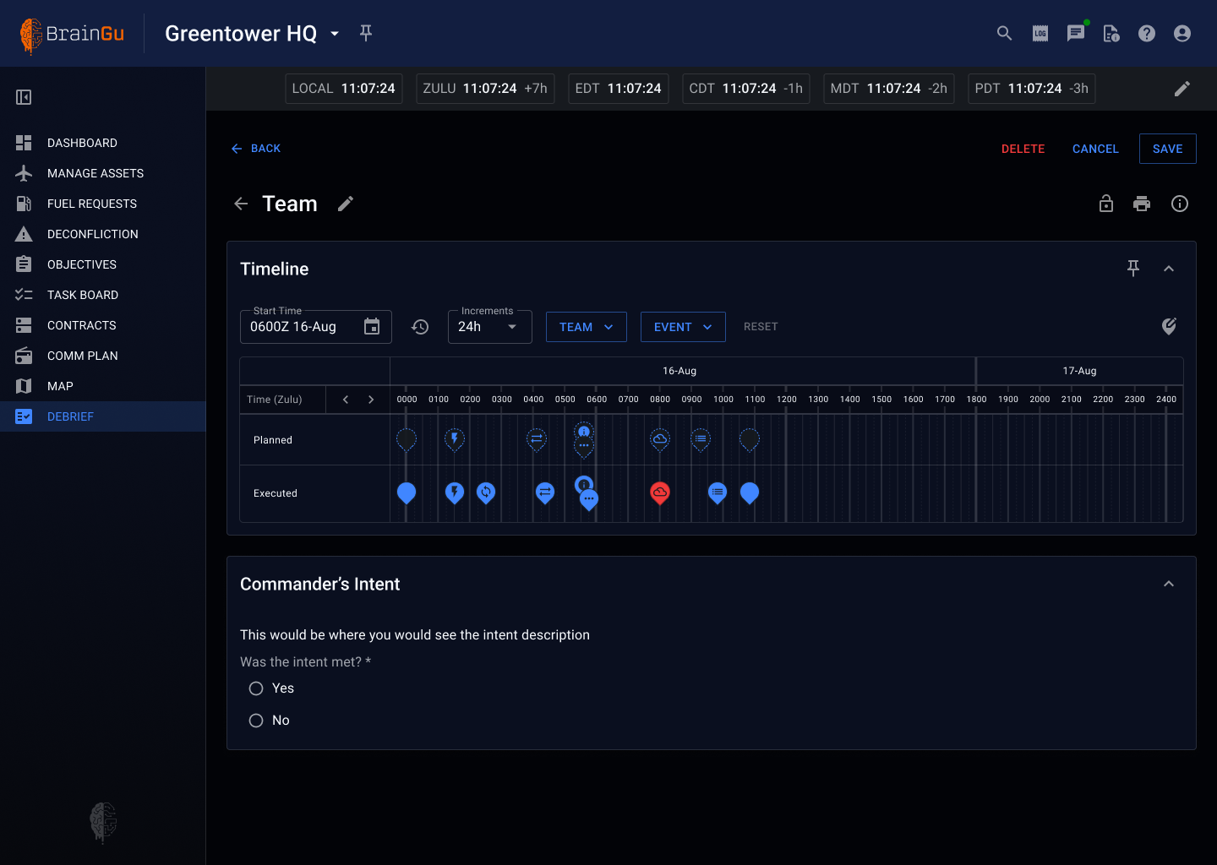
Task: Toggle the sidebar collapse icon
Action: 24,97
